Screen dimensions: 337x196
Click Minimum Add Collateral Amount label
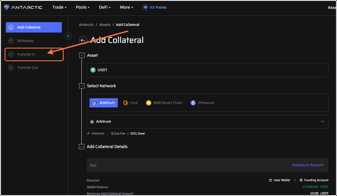point(110,193)
